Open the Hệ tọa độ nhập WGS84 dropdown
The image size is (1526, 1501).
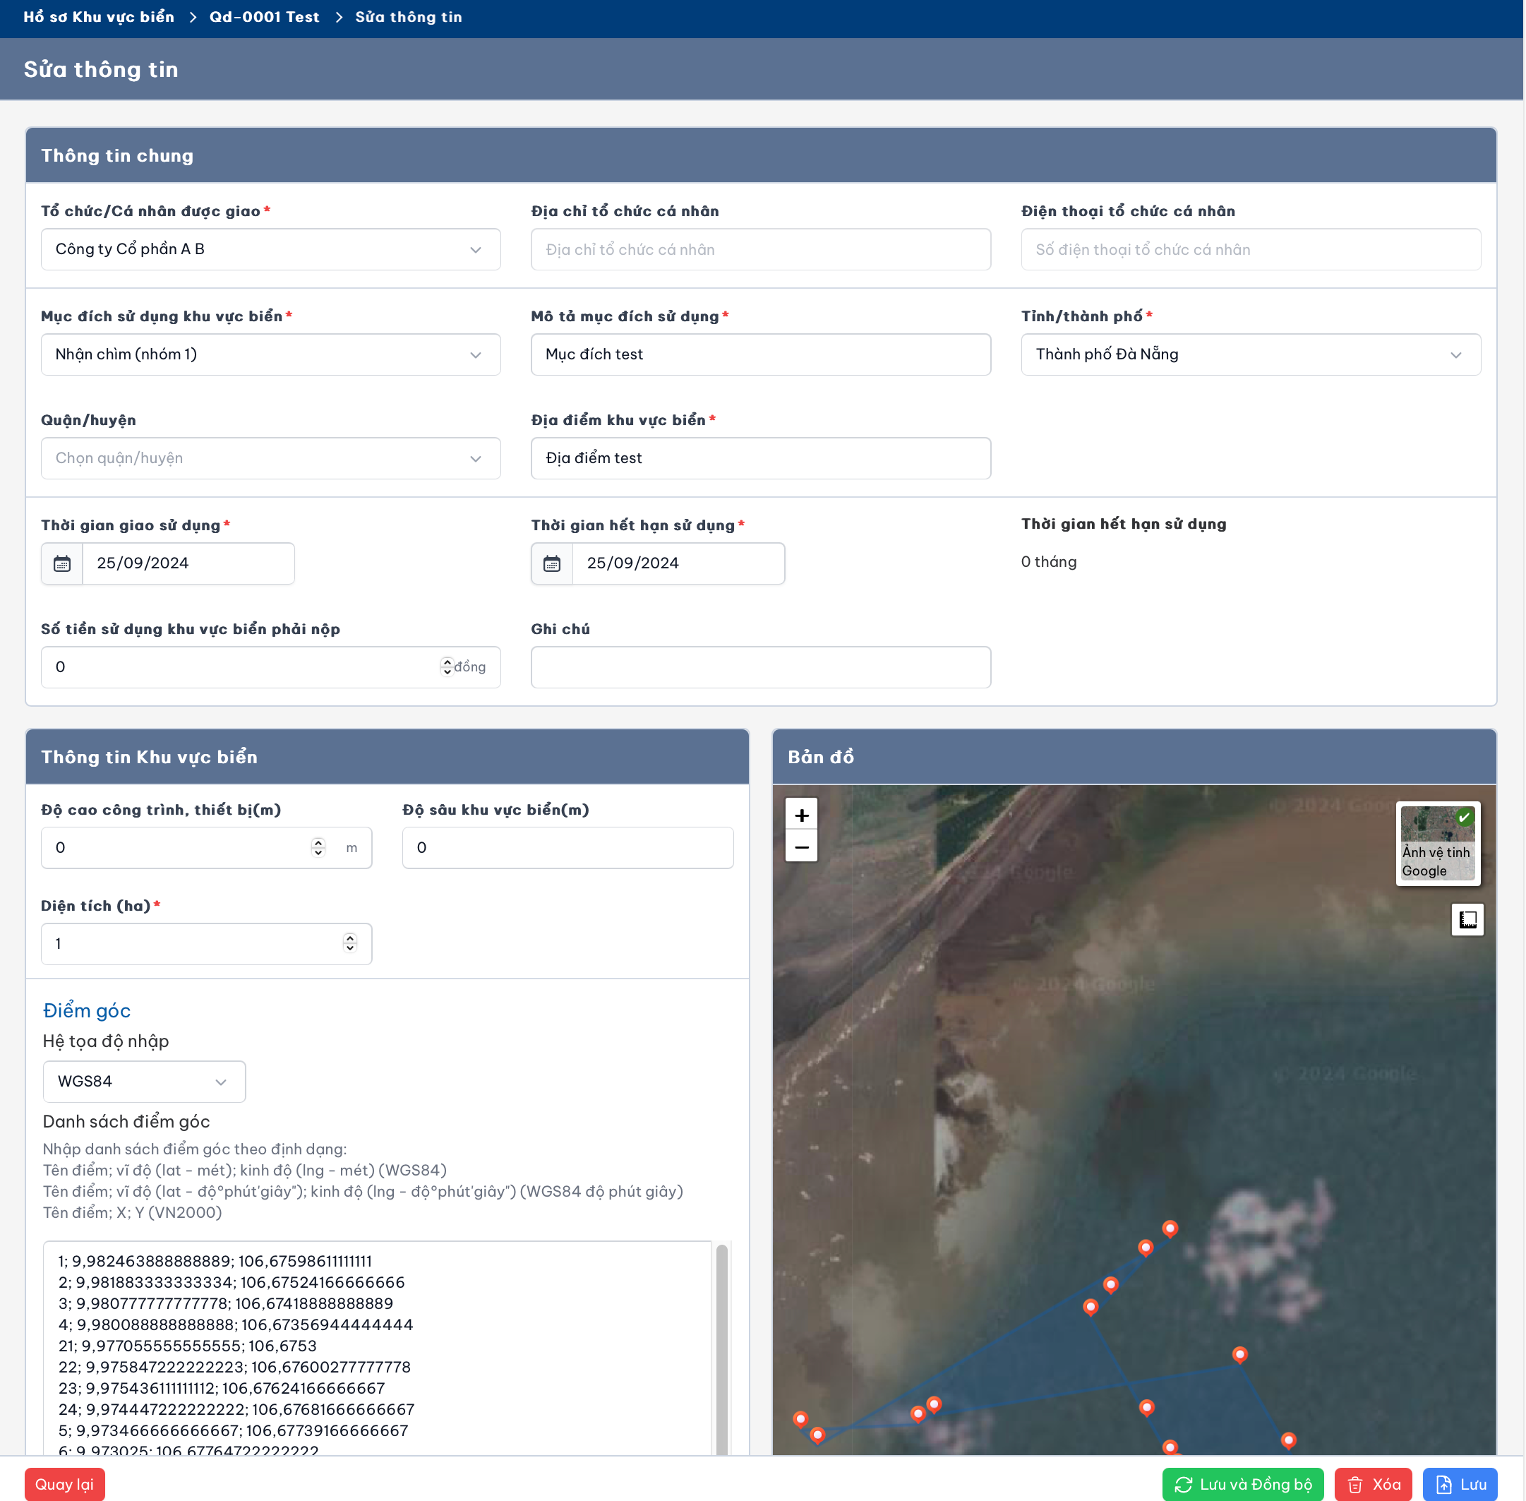[x=221, y=1082]
